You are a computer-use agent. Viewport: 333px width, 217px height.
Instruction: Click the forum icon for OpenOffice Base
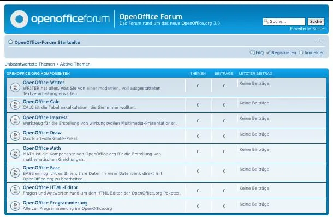[15, 173]
